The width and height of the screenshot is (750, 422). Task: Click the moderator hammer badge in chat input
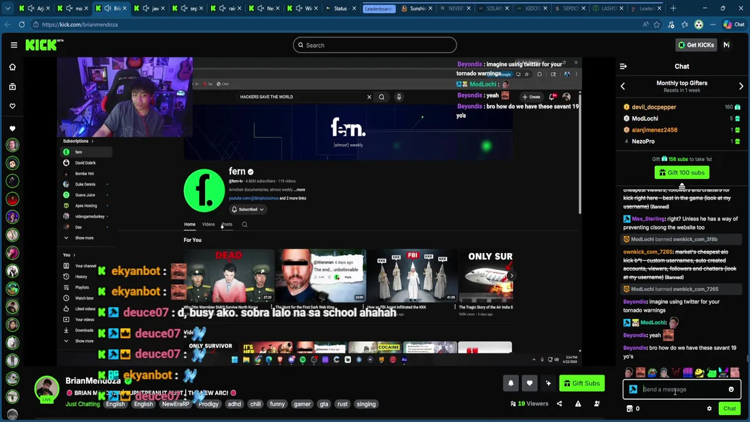click(x=633, y=389)
